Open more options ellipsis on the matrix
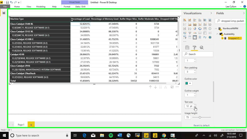247x139 pixels. point(177,87)
